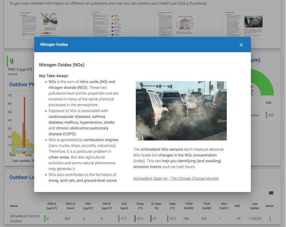Click the relative humidity value 57
Viewport: 286px width, 227px height.
[x=155, y=219]
